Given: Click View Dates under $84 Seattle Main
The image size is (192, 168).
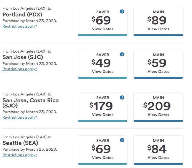Looking at the screenshot, I should pos(158,158).
